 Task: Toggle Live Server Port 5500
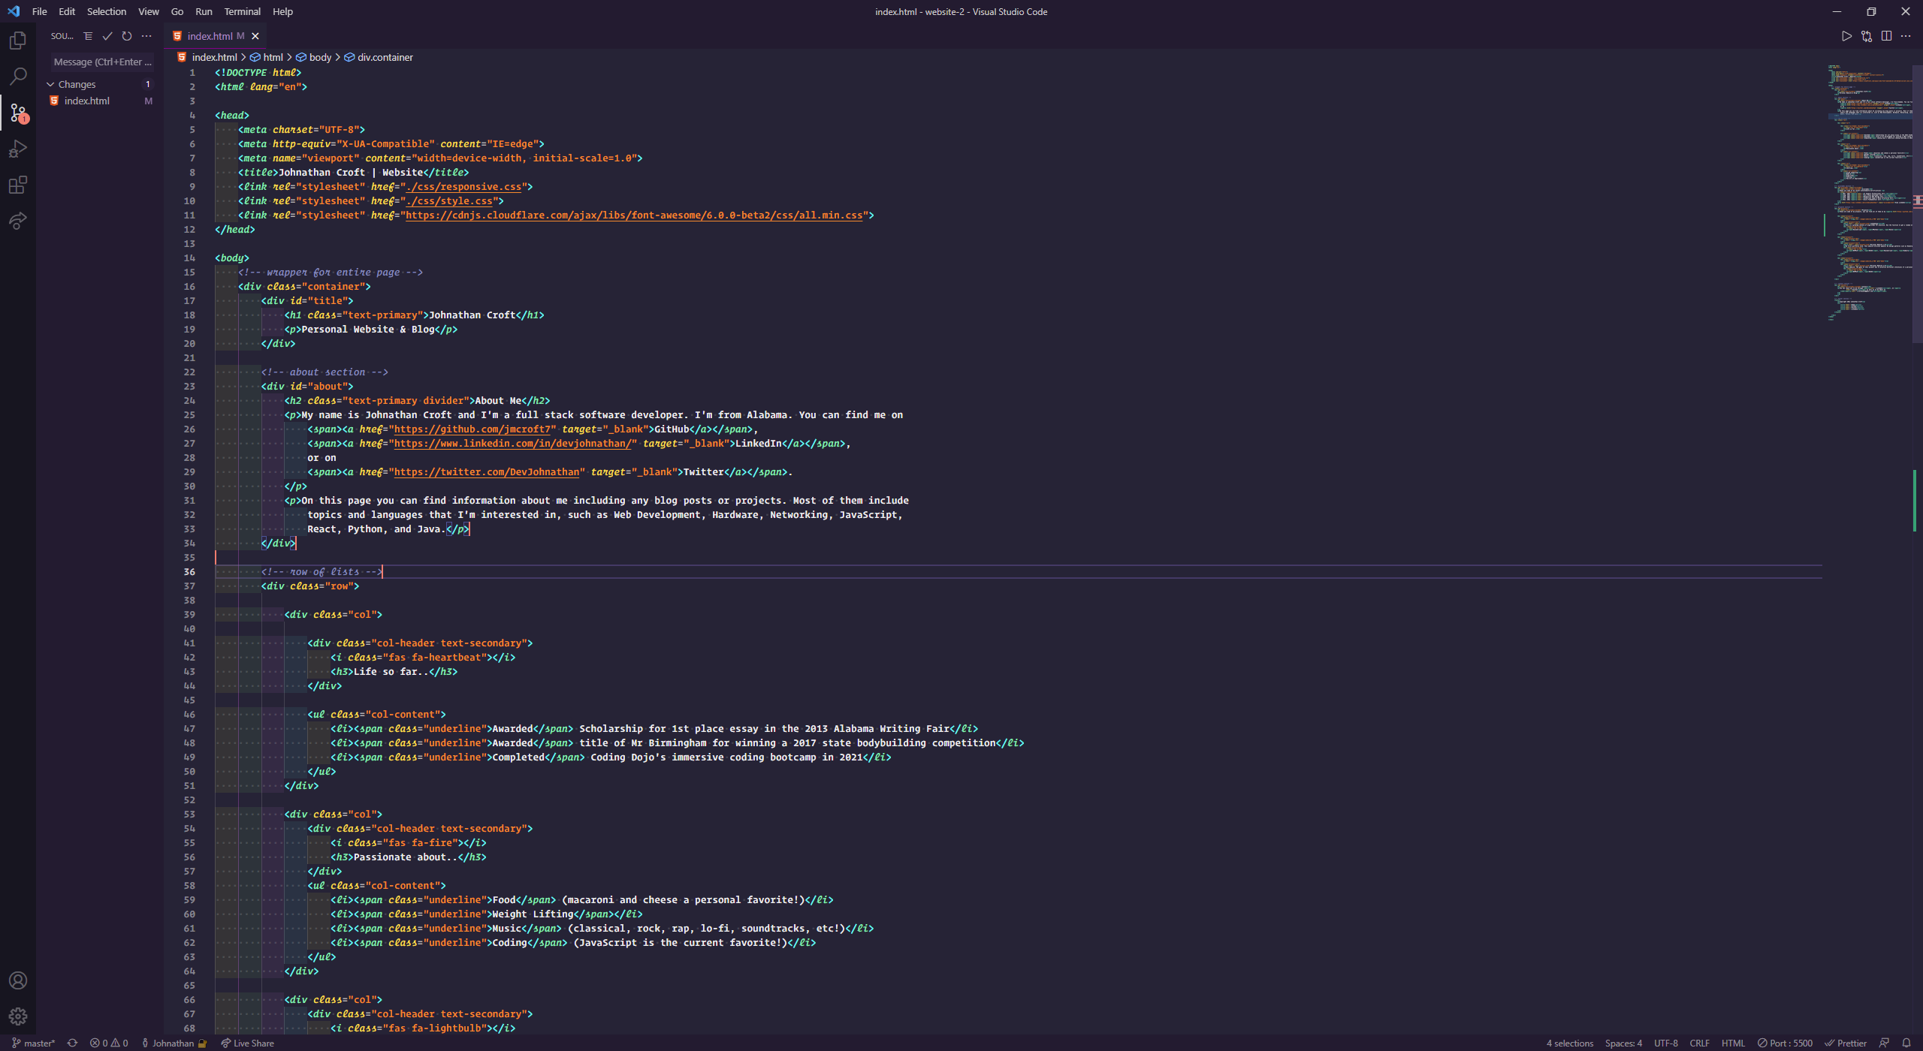click(x=1785, y=1043)
